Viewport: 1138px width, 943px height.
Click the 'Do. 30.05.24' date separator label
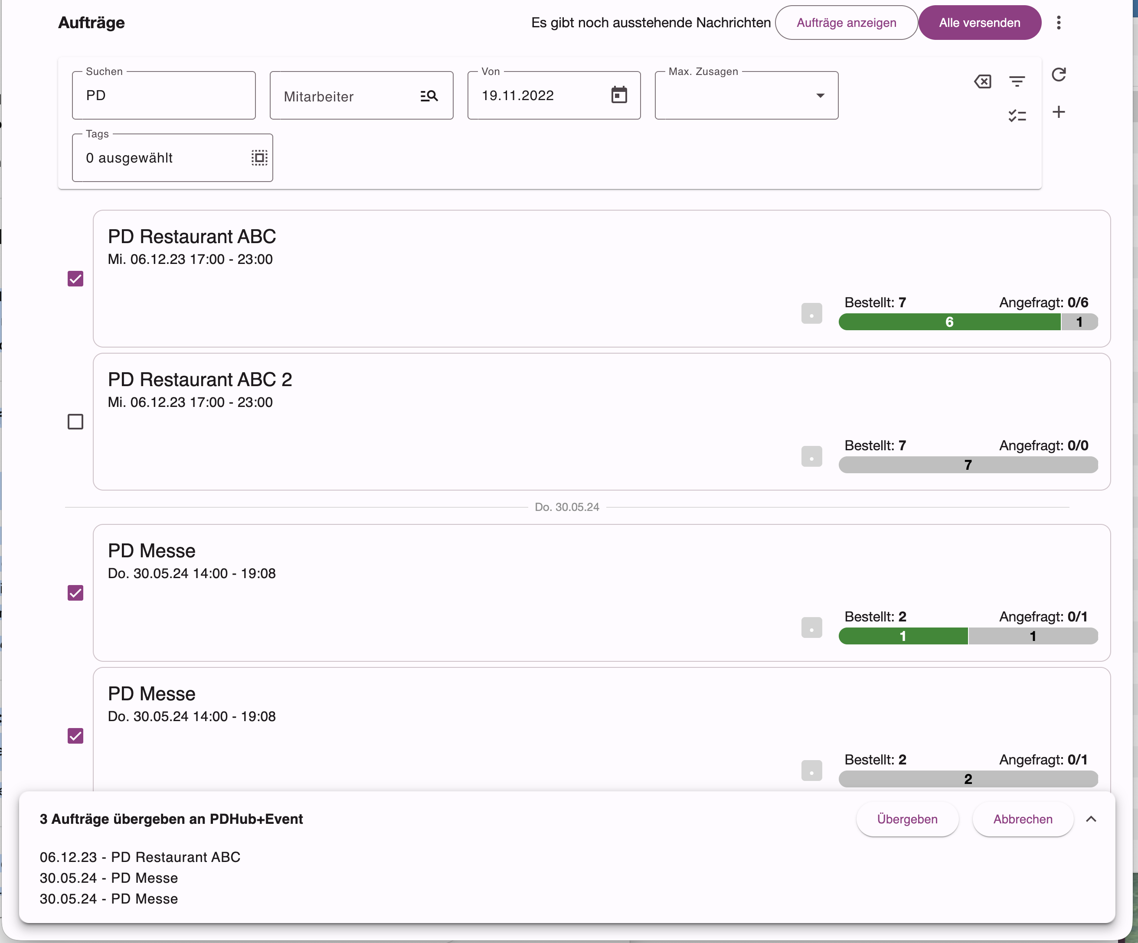coord(567,507)
